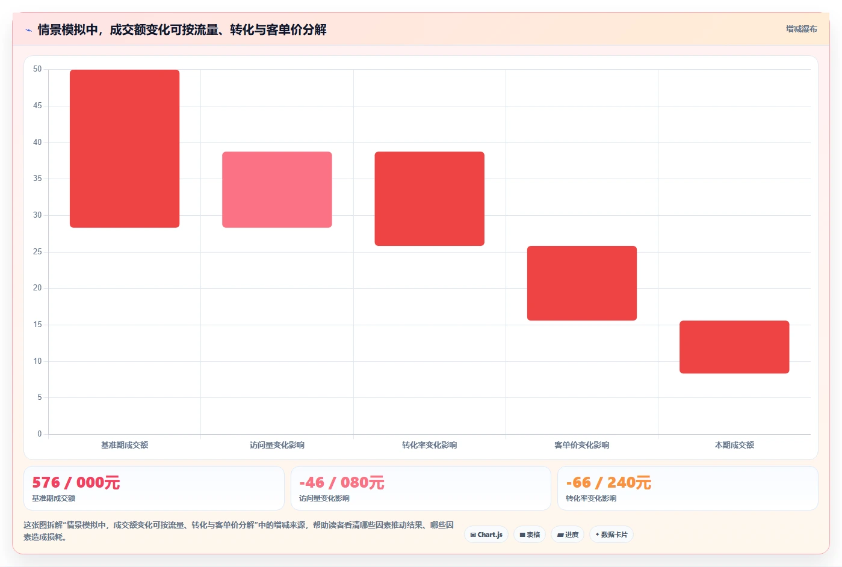Click x-axis label 本期成交额

734,445
